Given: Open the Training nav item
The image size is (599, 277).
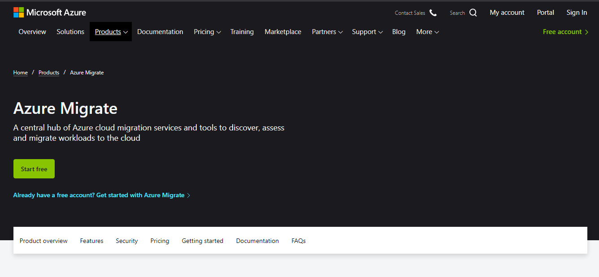Looking at the screenshot, I should (242, 32).
